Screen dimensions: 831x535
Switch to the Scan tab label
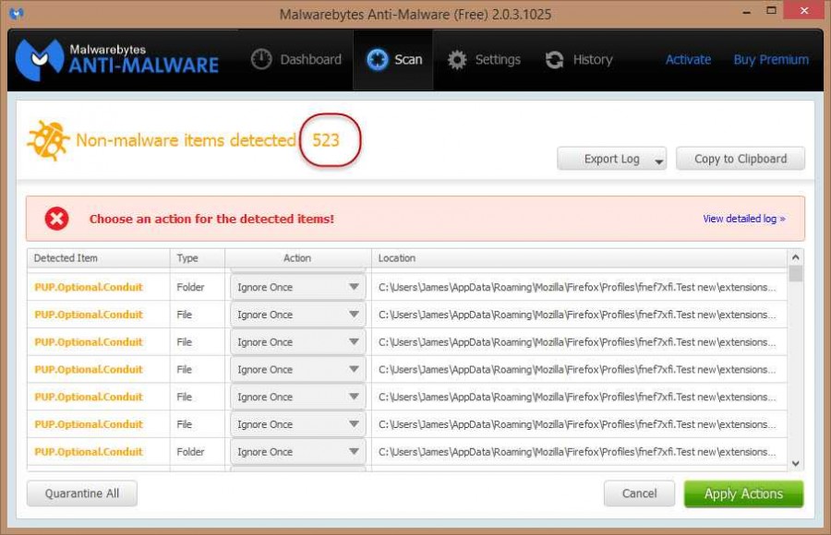(408, 59)
